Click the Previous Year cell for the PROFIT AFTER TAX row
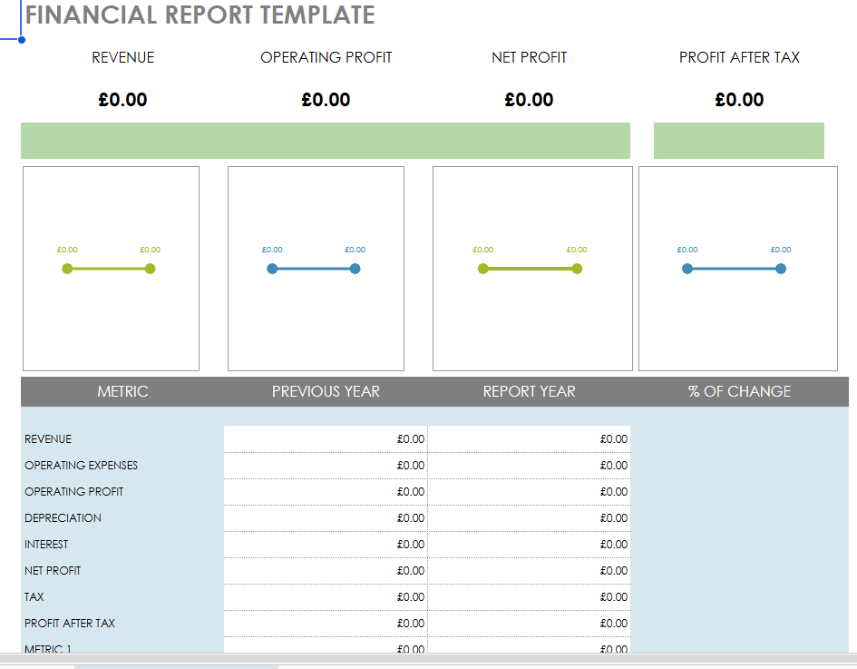This screenshot has height=669, width=857. pos(326,623)
